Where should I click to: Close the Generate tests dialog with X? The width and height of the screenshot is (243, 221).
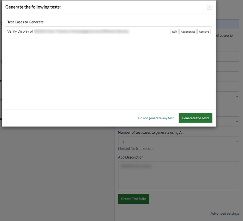(210, 7)
